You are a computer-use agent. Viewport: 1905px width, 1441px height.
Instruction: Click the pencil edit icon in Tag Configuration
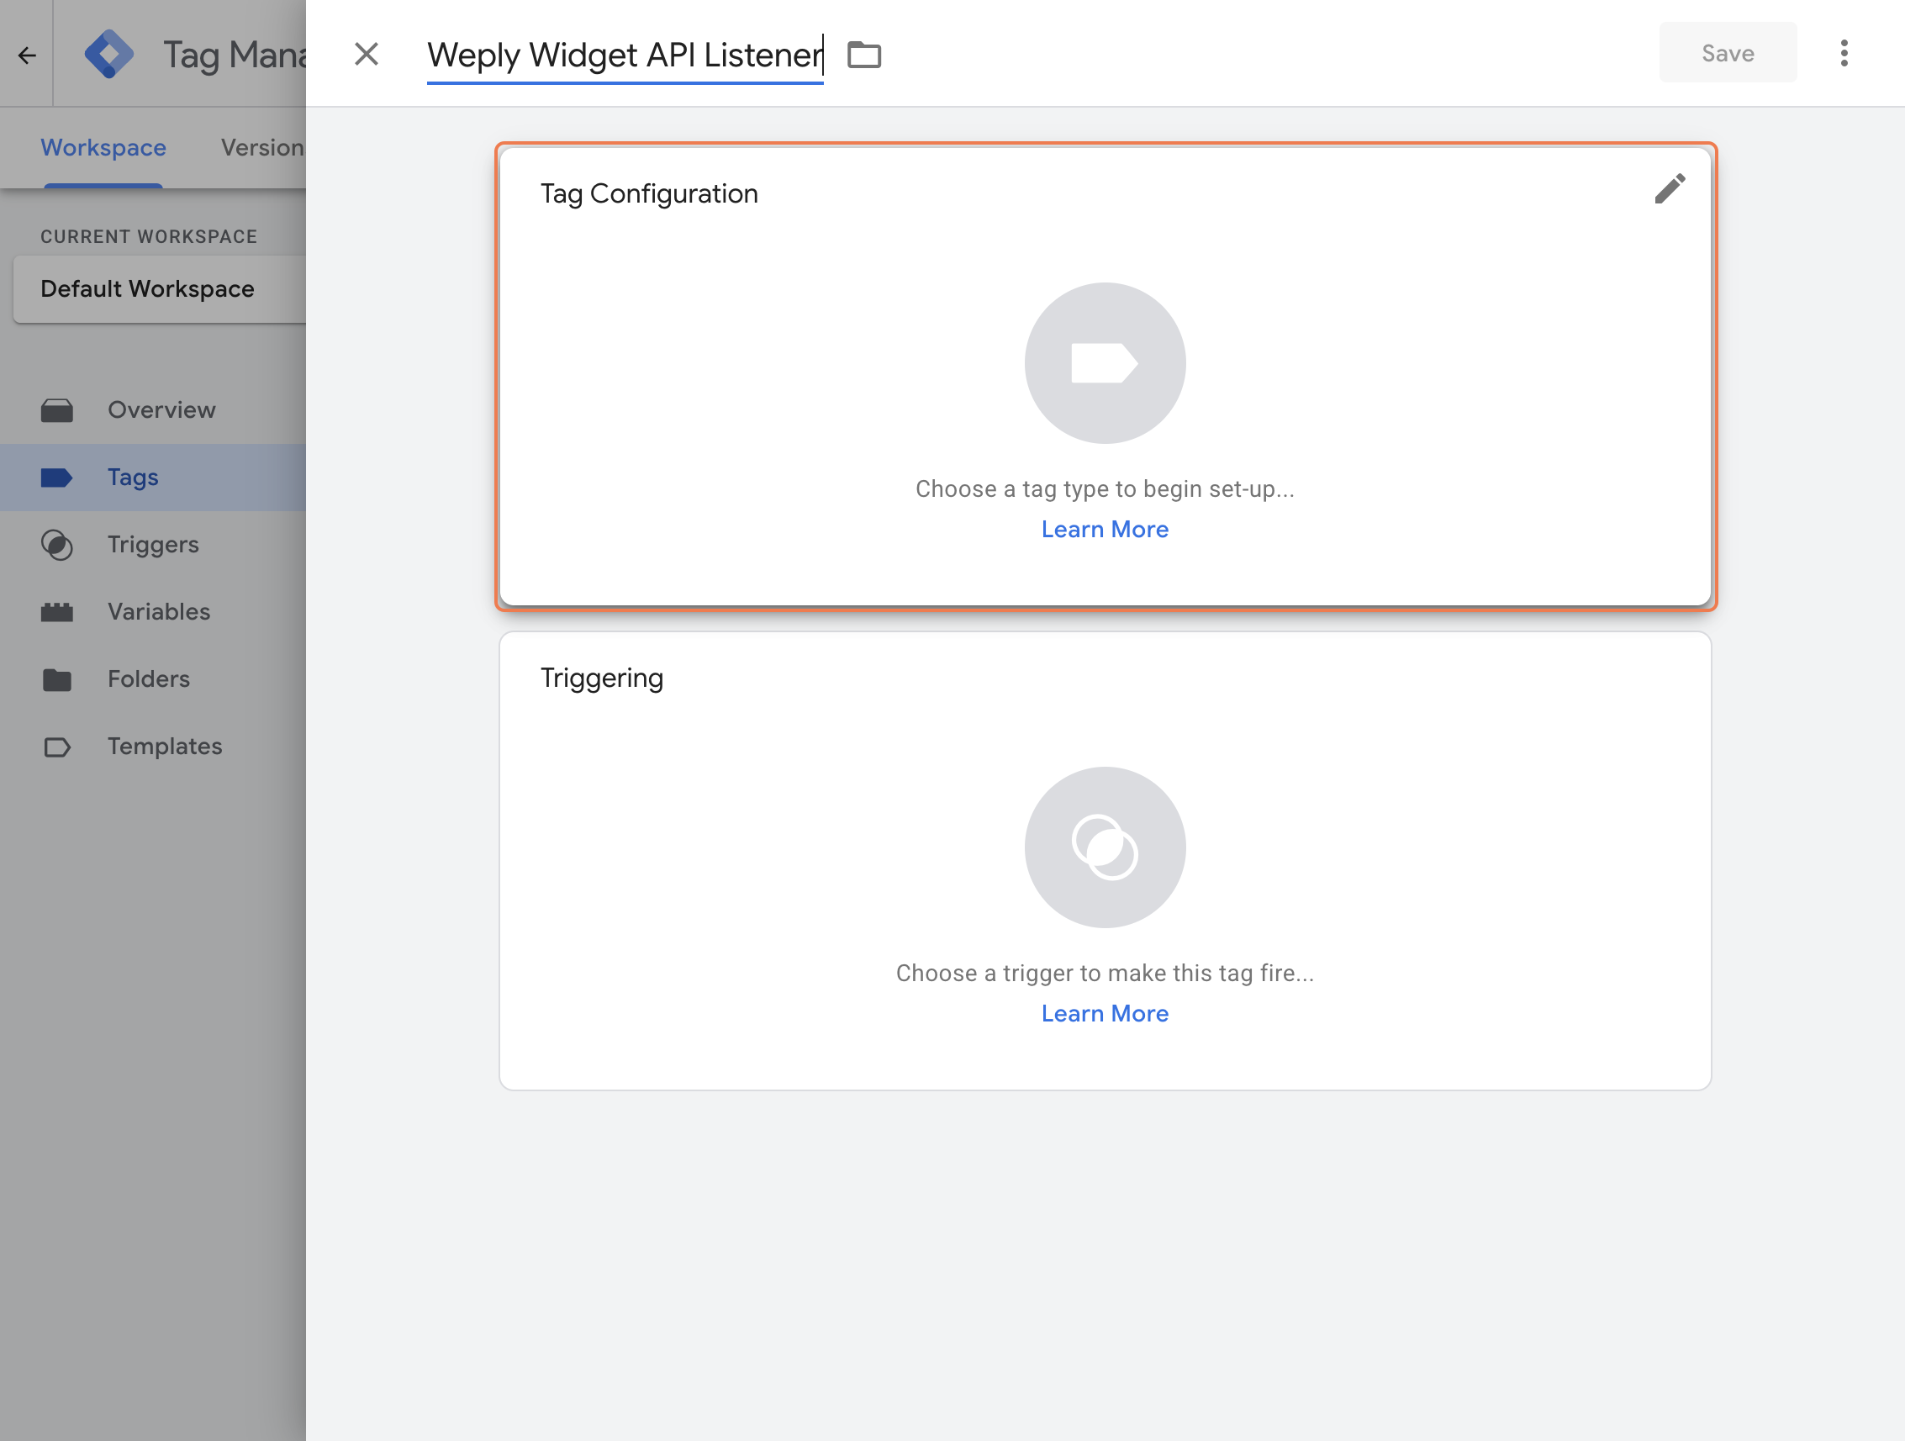point(1669,188)
